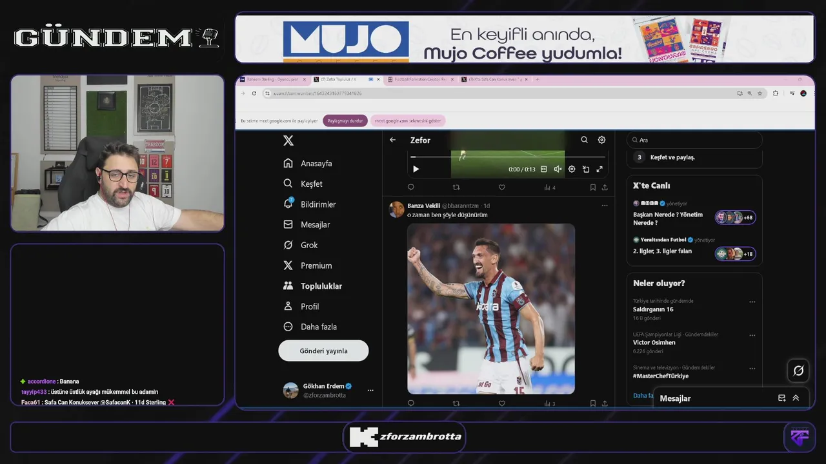Open Grok from the sidebar
826x464 pixels.
click(x=301, y=245)
